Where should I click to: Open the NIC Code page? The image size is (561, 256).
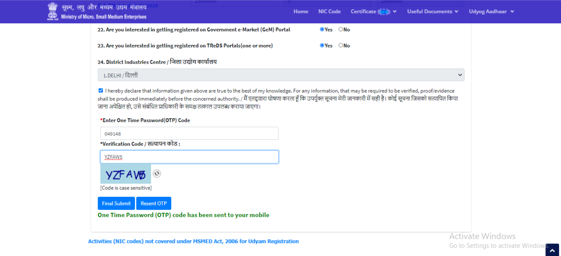pyautogui.click(x=329, y=12)
